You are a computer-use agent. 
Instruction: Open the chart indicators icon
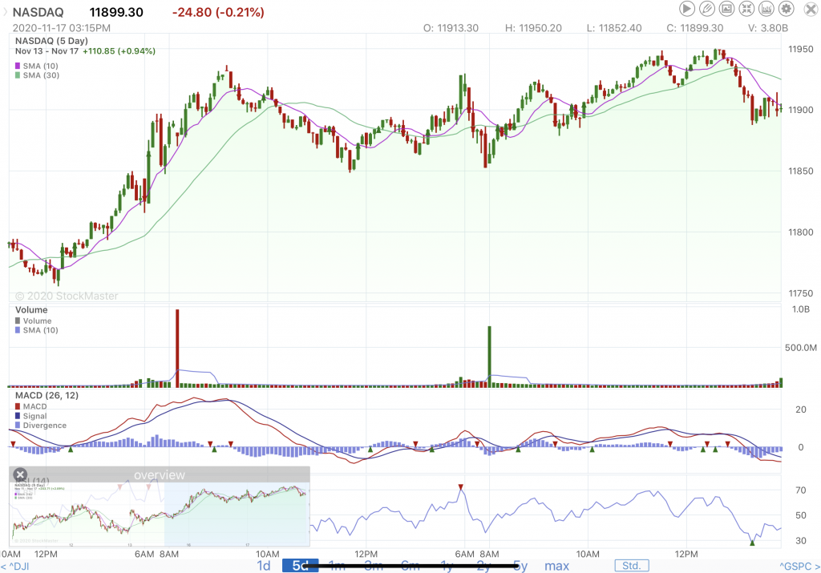pyautogui.click(x=767, y=9)
